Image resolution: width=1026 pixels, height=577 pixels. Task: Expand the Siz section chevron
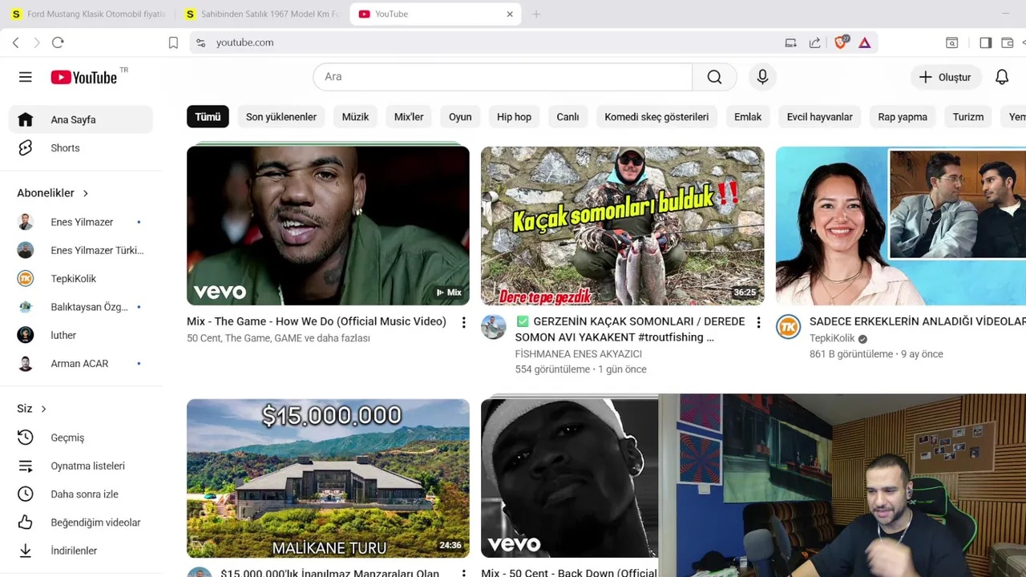(x=43, y=409)
